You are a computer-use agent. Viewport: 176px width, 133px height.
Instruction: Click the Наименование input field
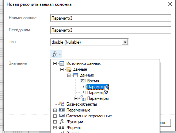(111, 18)
